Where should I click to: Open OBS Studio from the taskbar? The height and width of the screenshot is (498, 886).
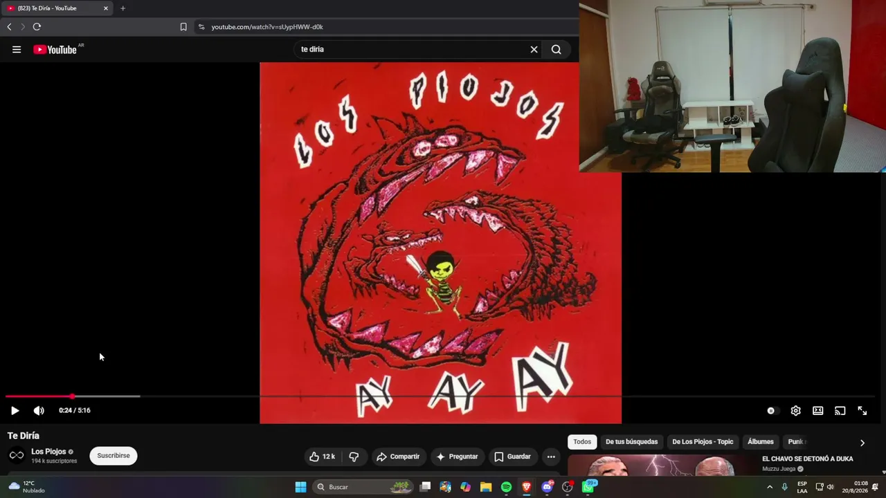click(568, 487)
